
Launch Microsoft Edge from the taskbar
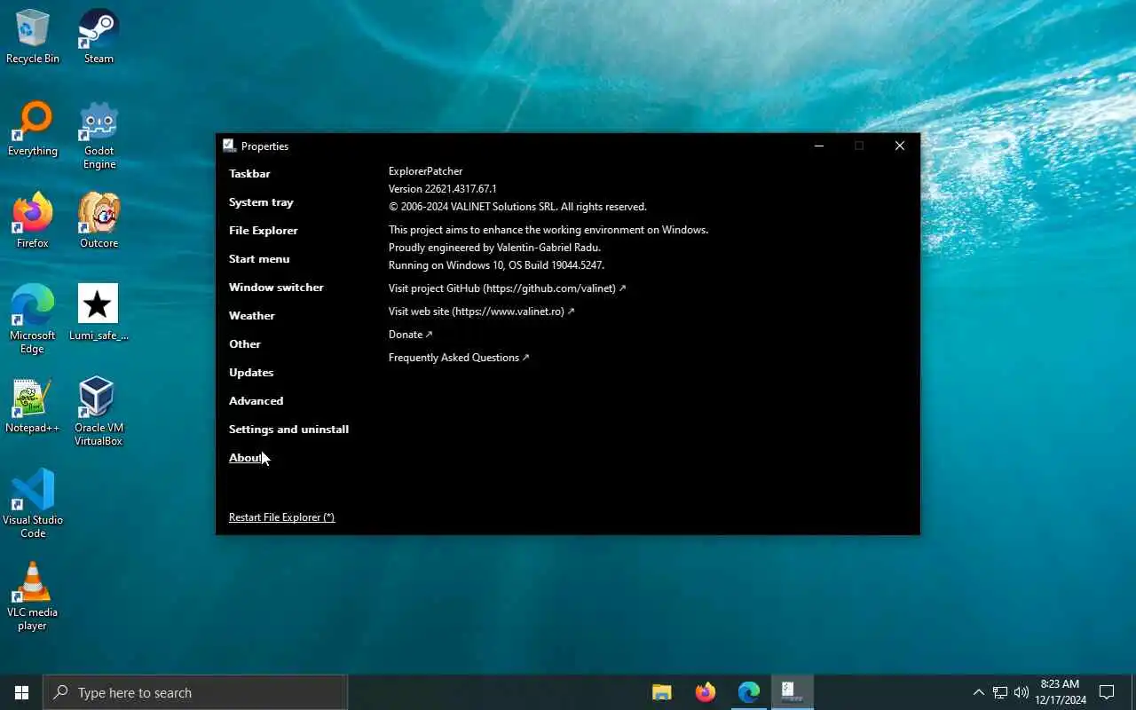click(749, 692)
